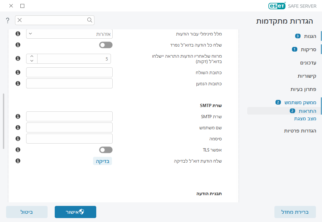
Task: Click the recipient addresses input field
Action: click(69, 83)
